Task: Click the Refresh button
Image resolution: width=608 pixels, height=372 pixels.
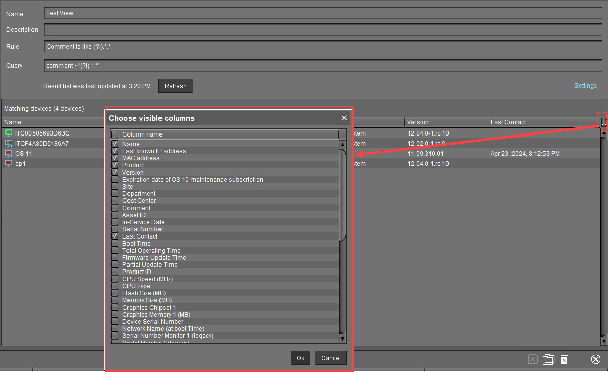Action: pyautogui.click(x=175, y=86)
